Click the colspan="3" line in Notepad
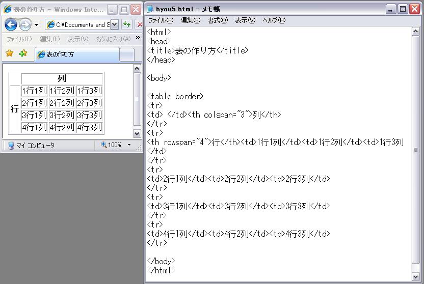Image resolution: width=424 pixels, height=284 pixels. point(214,115)
